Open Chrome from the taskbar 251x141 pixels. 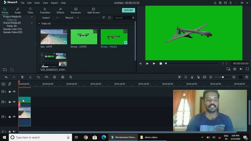[x=85, y=137]
